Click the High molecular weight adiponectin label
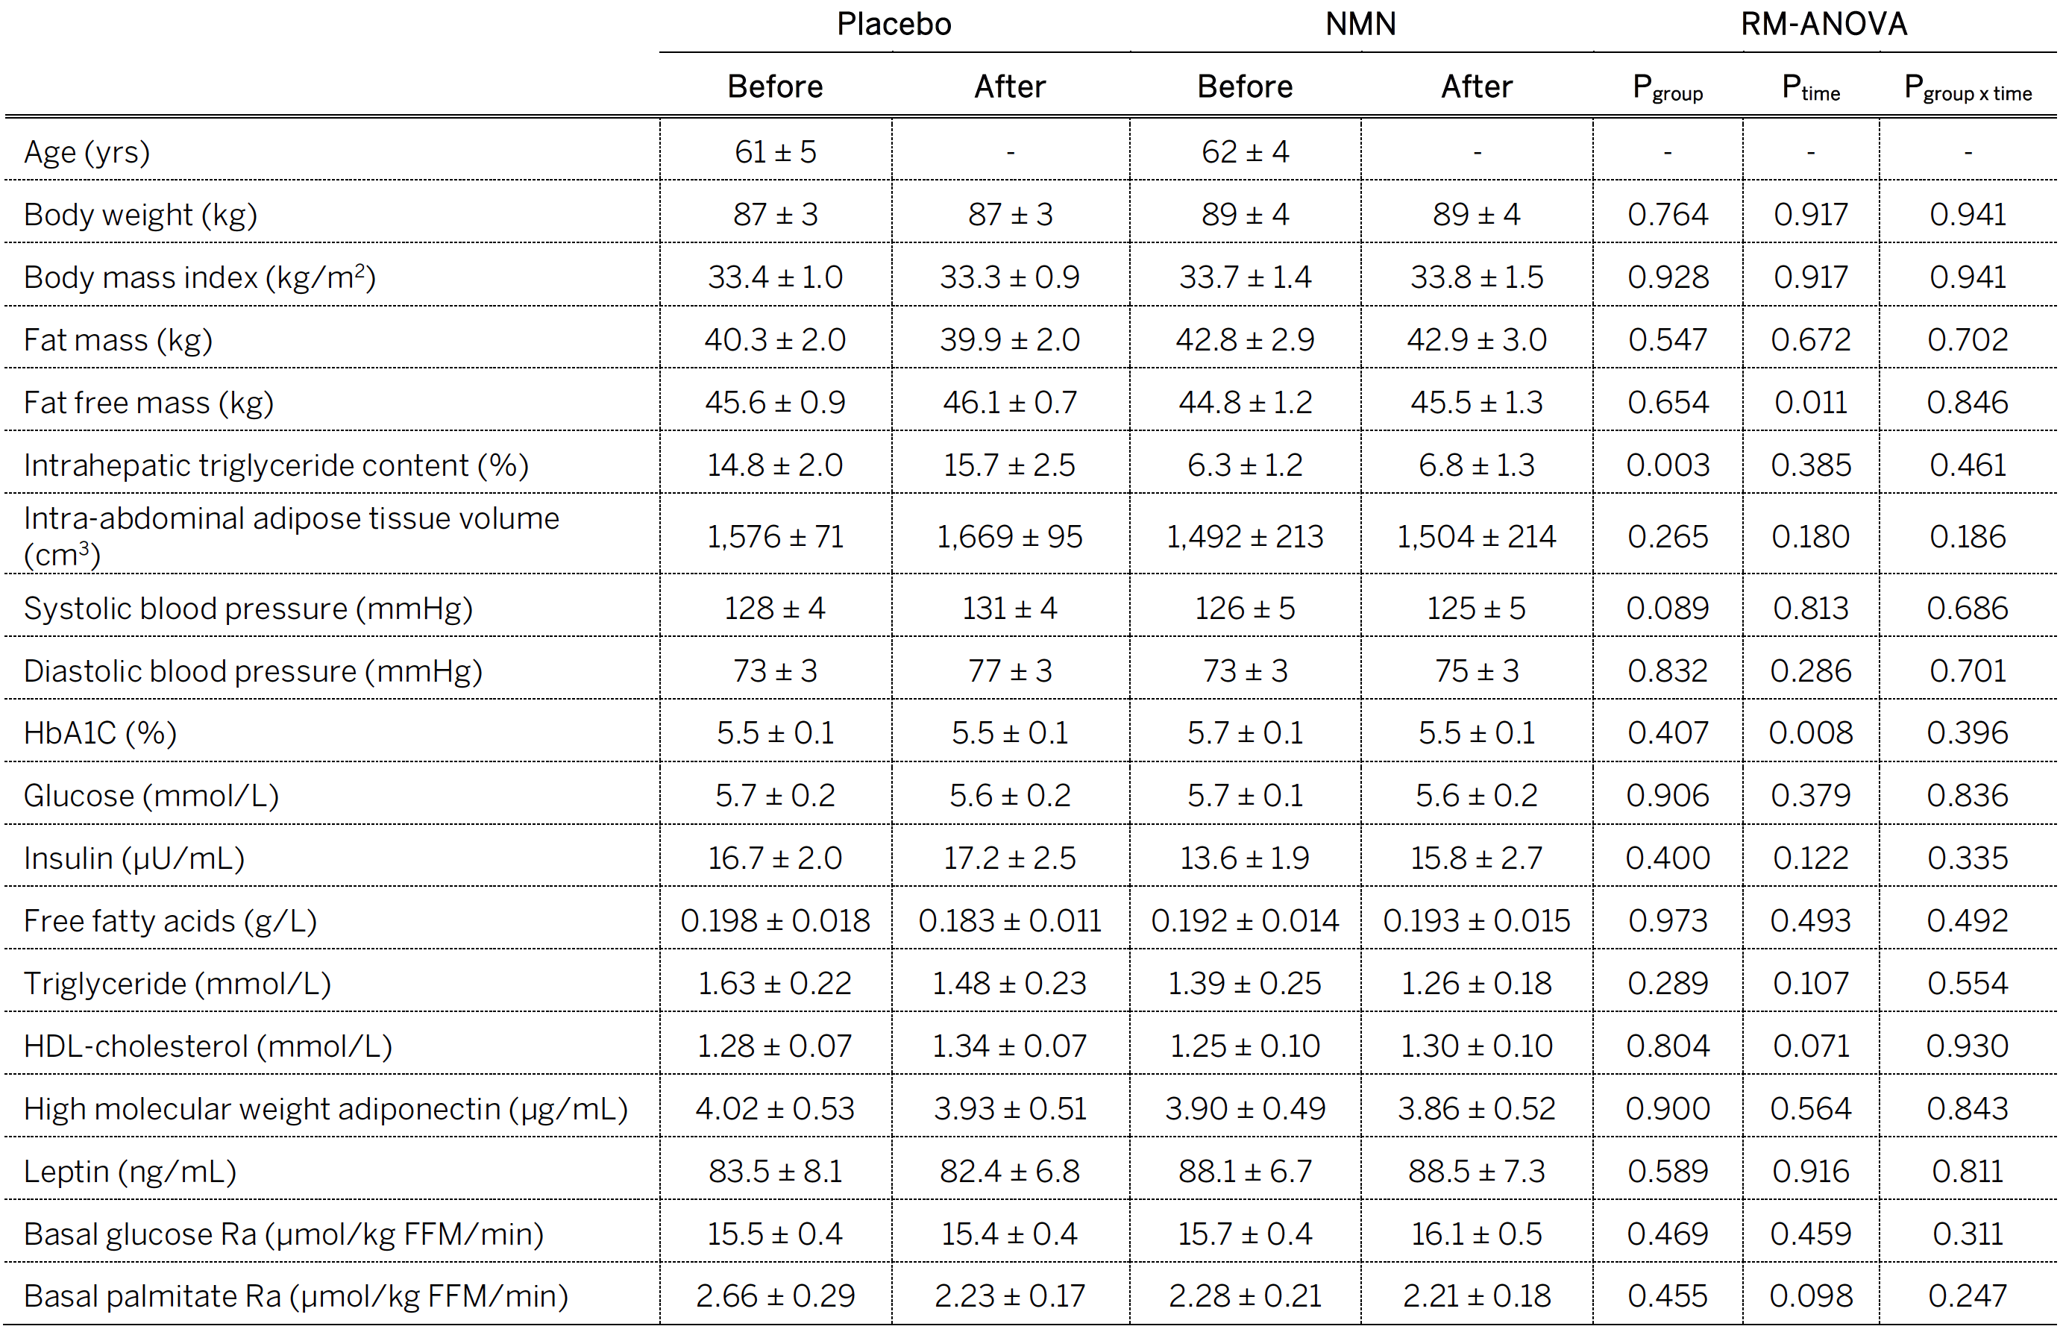2063x1332 pixels. tap(325, 1110)
